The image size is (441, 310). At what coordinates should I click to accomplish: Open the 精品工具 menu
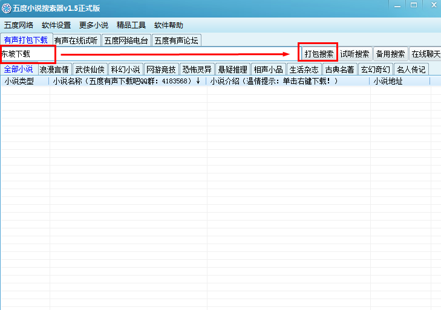point(131,25)
